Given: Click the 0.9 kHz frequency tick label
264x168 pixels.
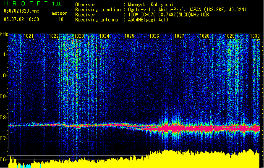Looking at the screenshot, I should pyautogui.click(x=4, y=97).
